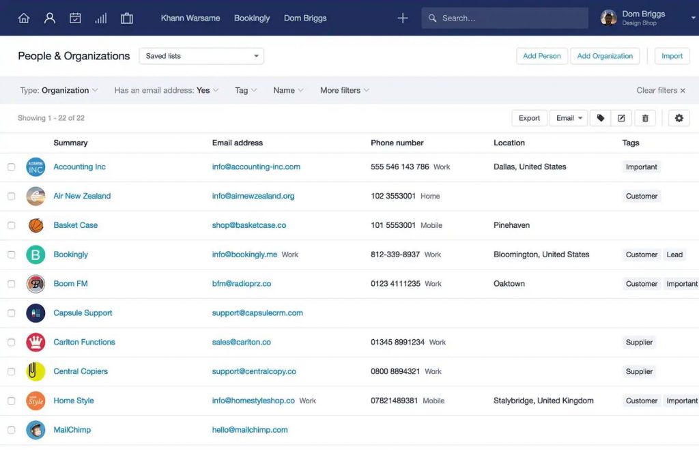
Task: Click the tag icon in the toolbar
Action: [600, 117]
